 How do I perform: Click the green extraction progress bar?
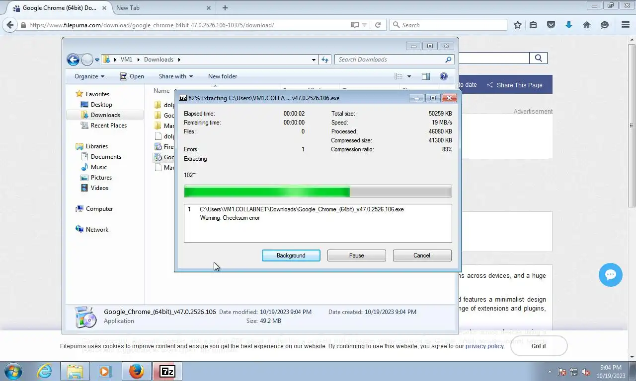[318, 191]
